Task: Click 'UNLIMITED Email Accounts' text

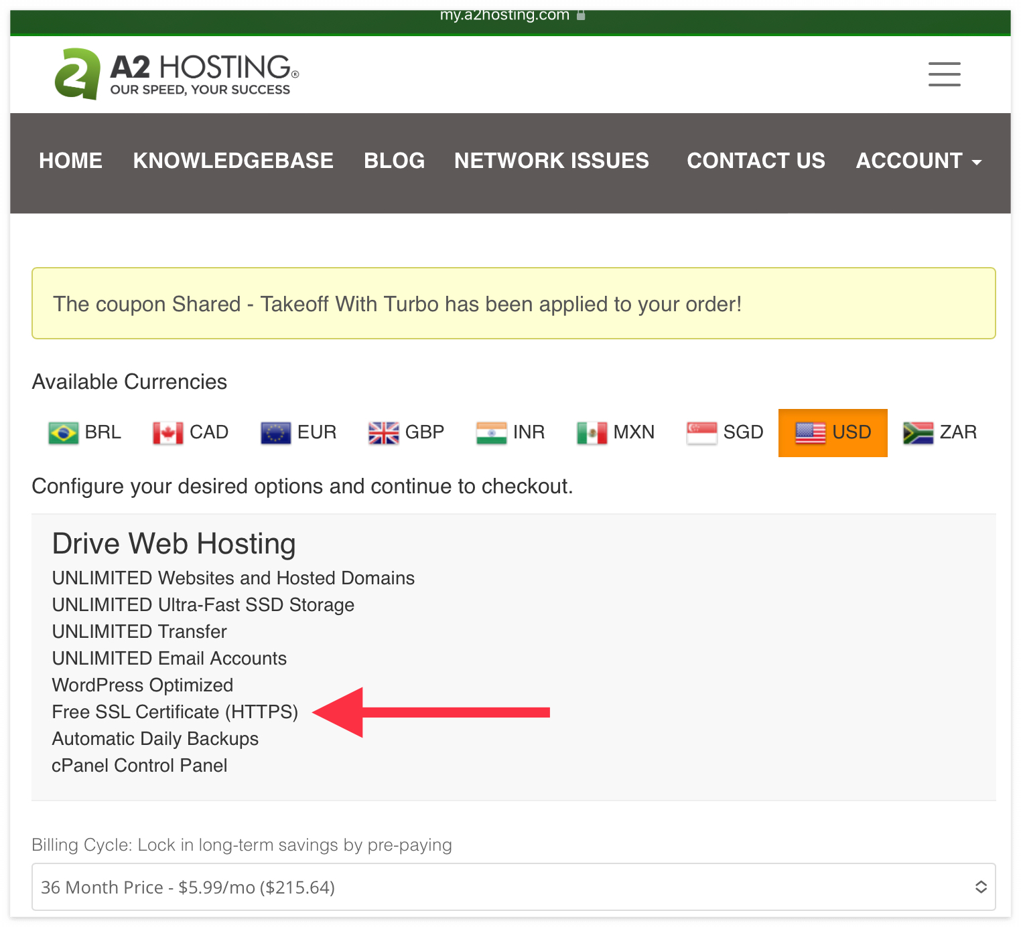Action: click(169, 658)
